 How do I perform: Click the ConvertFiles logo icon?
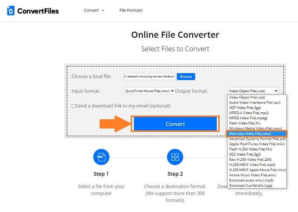(11, 11)
